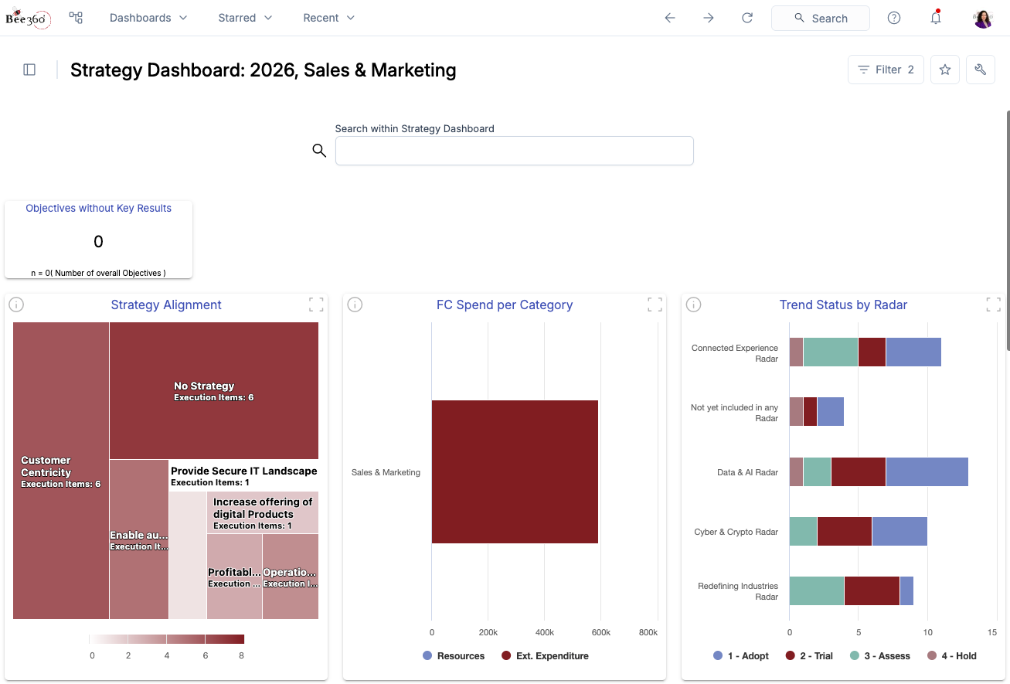Open the hierarchy tree icon in navbar
This screenshot has width=1010, height=684.
point(76,18)
